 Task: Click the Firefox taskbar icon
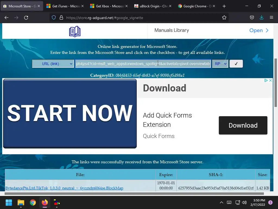tap(45, 202)
